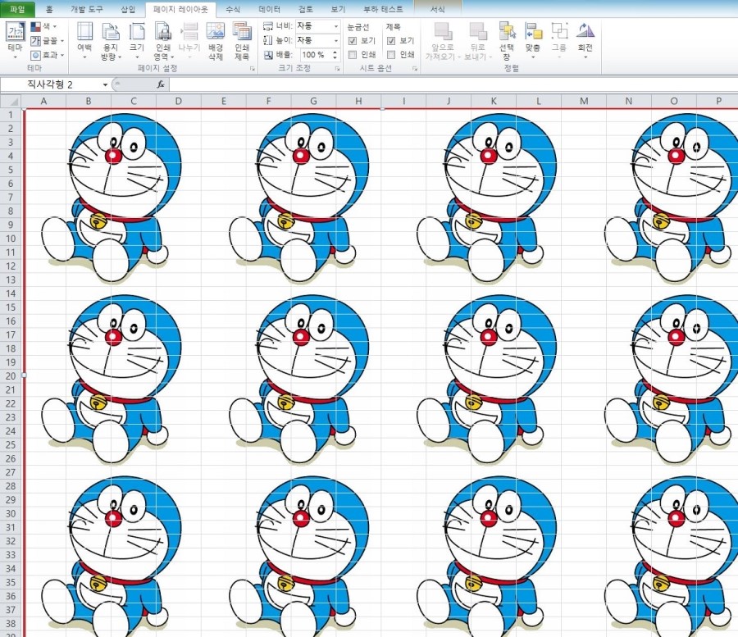738x637 pixels.
Task: Switch to the 개발 도구 tab
Action: [87, 9]
